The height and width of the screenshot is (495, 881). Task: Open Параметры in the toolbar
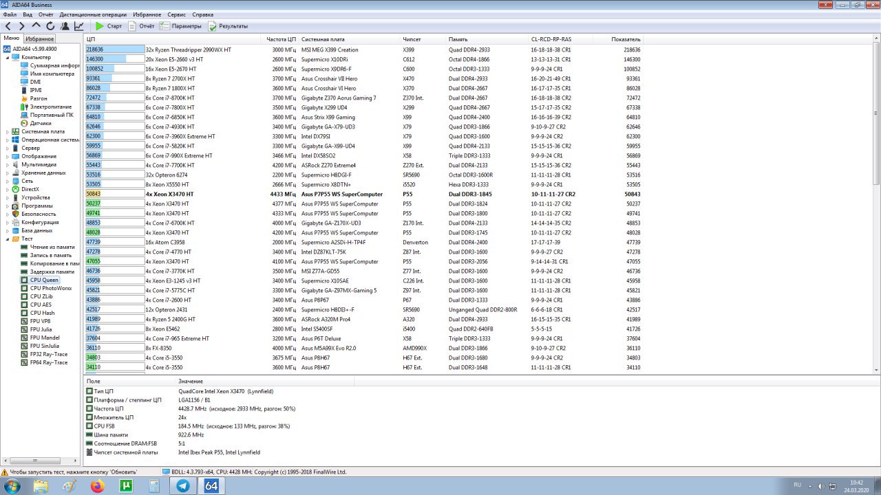click(181, 26)
